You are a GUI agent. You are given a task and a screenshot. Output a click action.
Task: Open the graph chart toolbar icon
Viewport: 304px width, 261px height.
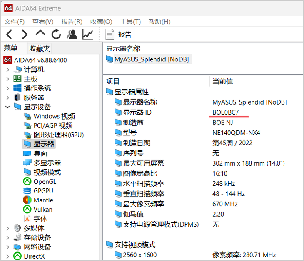(88, 34)
